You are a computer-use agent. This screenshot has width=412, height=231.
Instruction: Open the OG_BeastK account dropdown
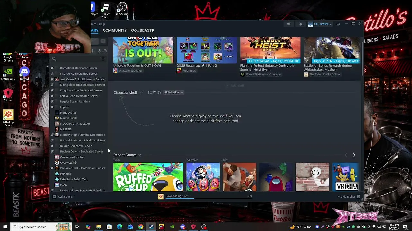tap(320, 24)
